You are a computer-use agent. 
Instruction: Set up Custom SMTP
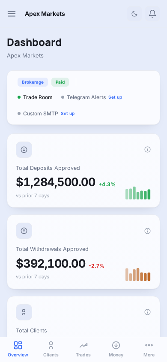tap(68, 113)
